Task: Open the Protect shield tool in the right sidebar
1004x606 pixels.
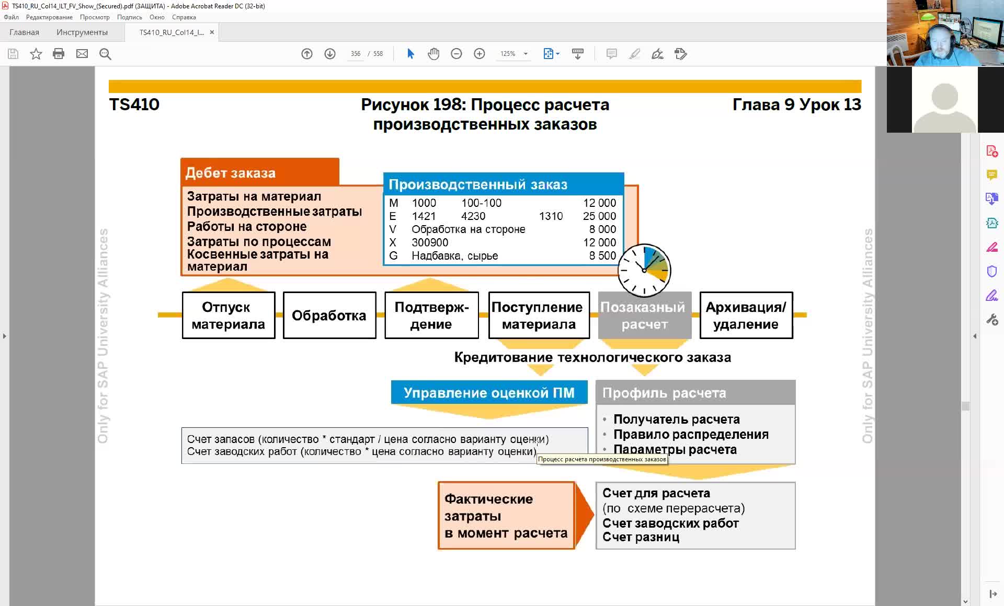Action: click(x=992, y=271)
